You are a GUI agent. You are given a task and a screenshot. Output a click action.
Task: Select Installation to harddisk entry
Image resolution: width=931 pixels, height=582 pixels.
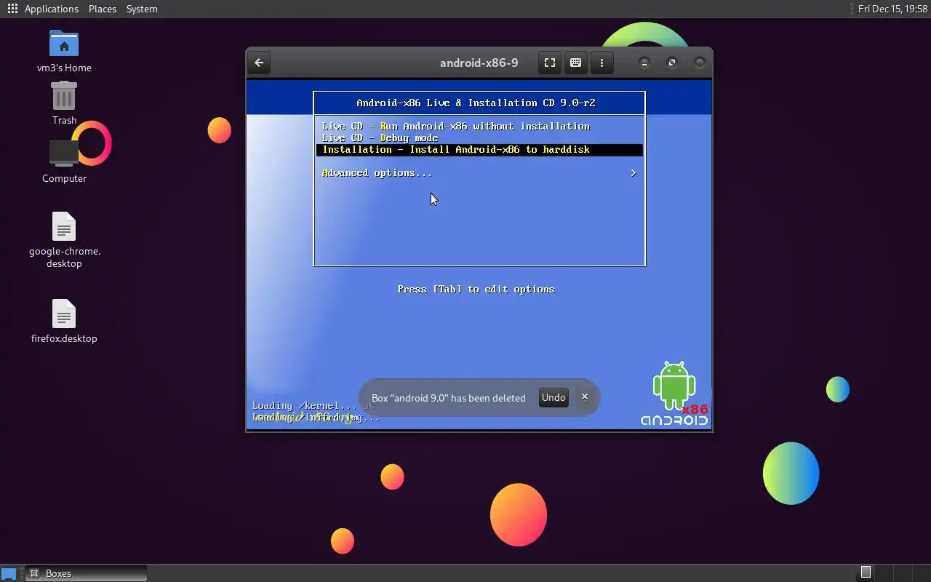[x=479, y=149]
